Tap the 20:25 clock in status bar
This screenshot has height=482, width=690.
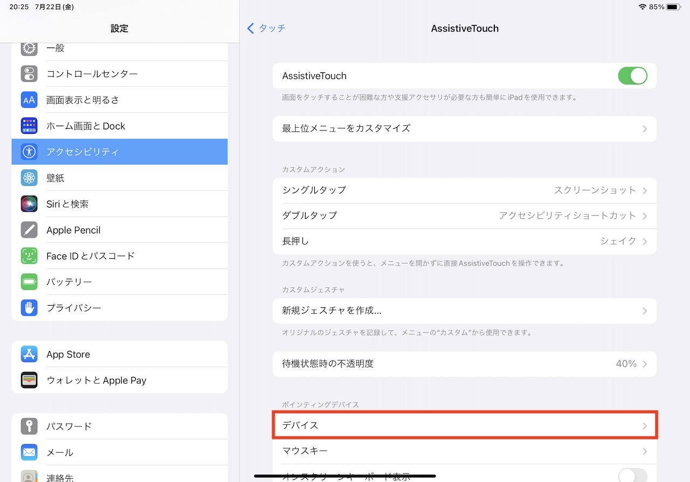click(x=19, y=7)
